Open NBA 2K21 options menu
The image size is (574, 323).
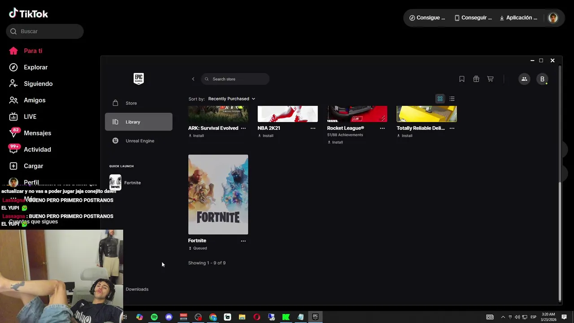(313, 128)
